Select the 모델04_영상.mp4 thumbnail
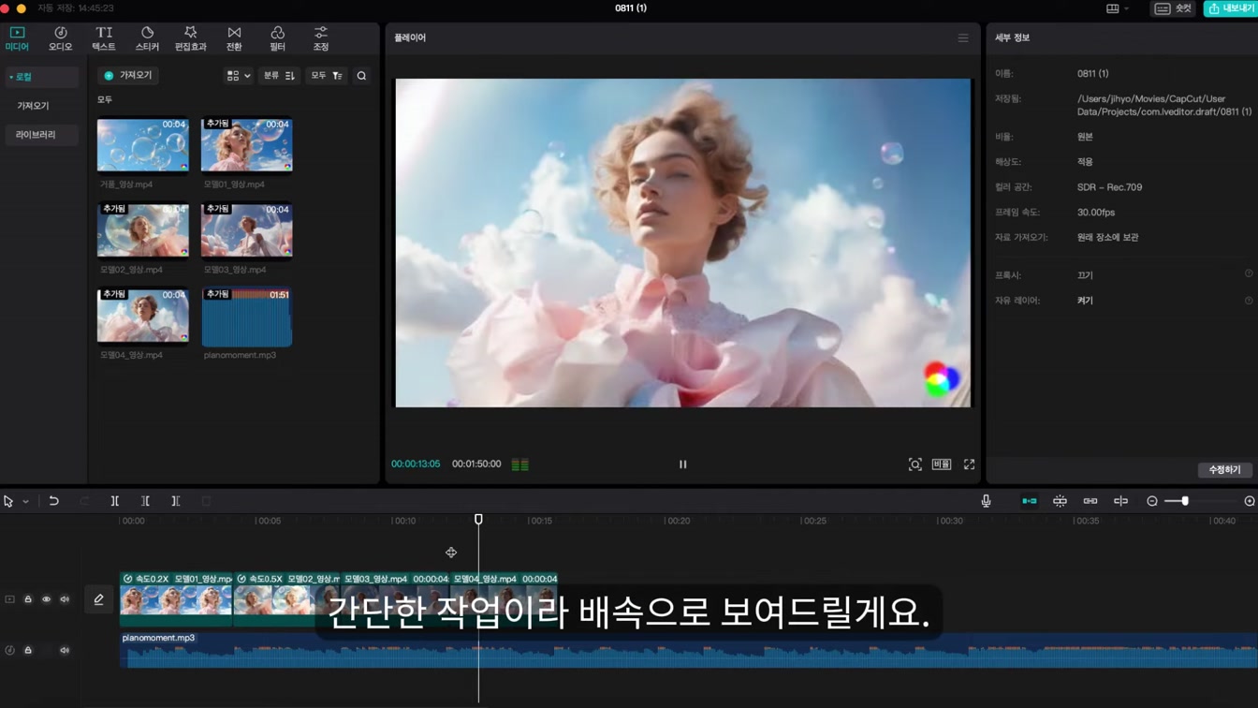 (142, 316)
